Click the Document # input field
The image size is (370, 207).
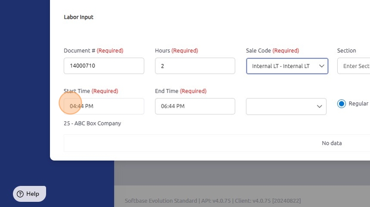[104, 66]
